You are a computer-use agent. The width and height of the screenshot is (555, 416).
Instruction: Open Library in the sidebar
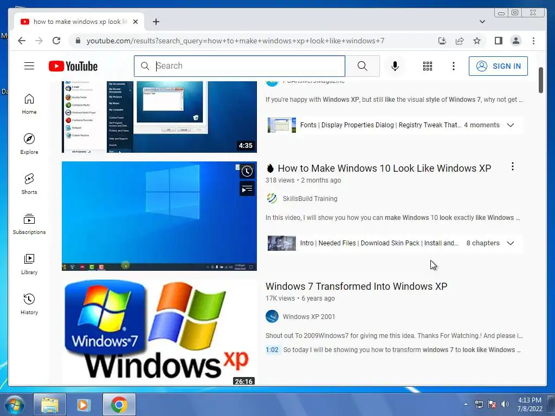pyautogui.click(x=29, y=264)
